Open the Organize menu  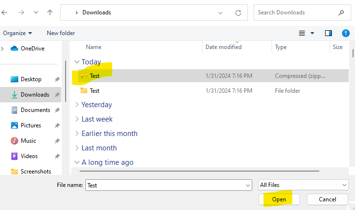pos(17,33)
